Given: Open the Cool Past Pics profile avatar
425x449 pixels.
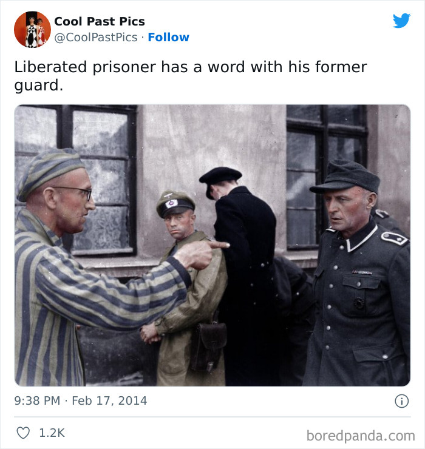Looking at the screenshot, I should click(32, 29).
